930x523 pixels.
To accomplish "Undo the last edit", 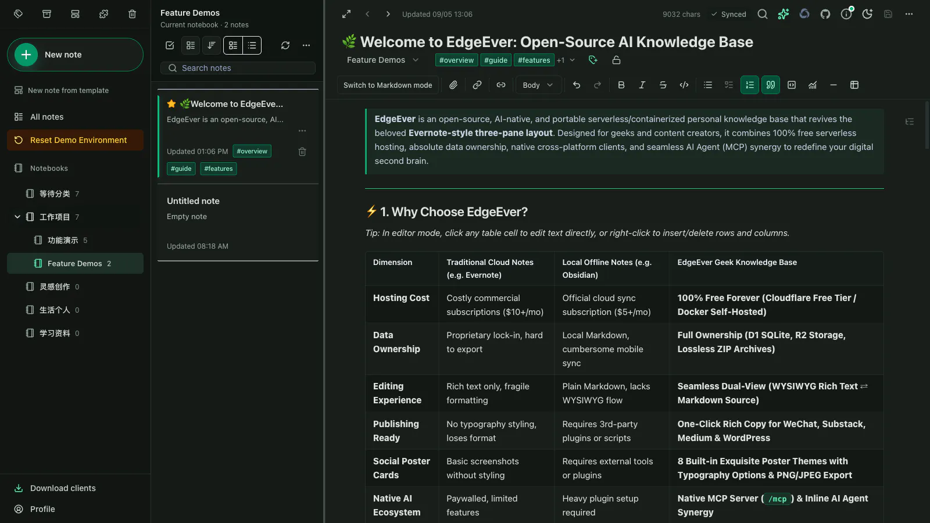I will [x=577, y=85].
